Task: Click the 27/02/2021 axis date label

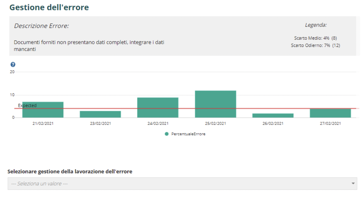Action: pos(330,123)
